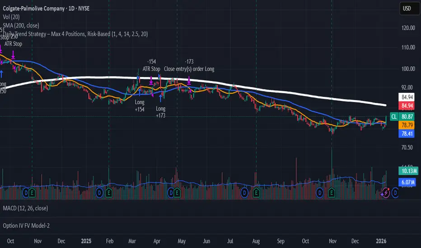Click the green CL 80.87 last price label
Viewport: 421px width, 248px height.
pyautogui.click(x=402, y=117)
